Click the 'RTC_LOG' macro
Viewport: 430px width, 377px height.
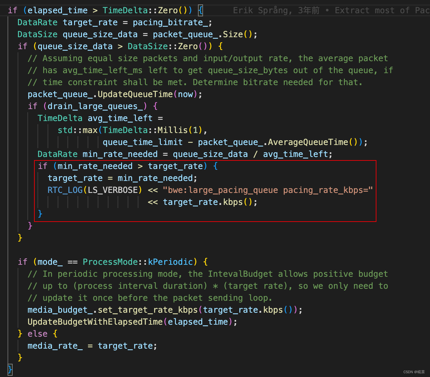tap(65, 190)
